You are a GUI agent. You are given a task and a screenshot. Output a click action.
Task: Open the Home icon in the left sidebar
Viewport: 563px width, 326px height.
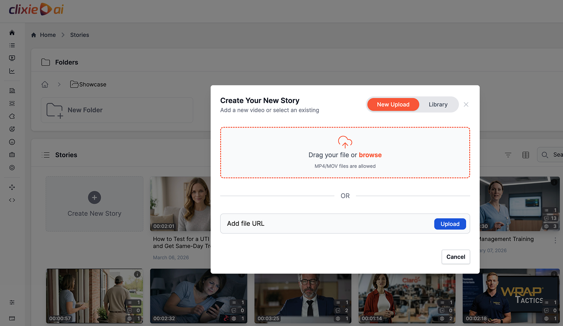click(x=12, y=32)
